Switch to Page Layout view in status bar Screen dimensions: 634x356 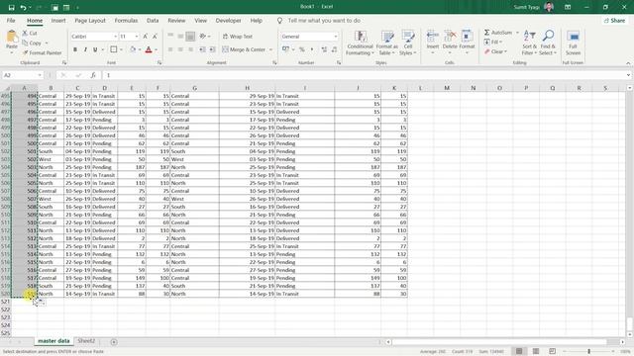[536, 351]
